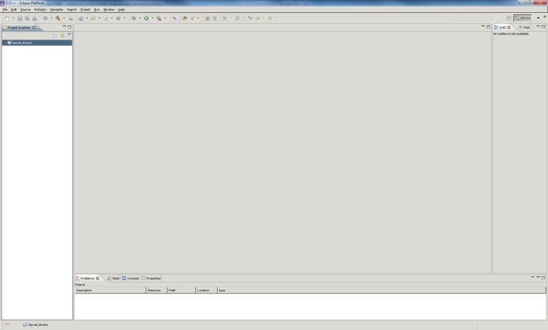Switch to the Properties tab

151,278
